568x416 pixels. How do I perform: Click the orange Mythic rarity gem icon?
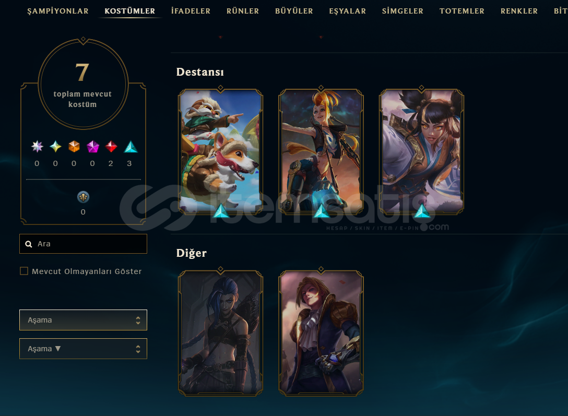coord(74,147)
